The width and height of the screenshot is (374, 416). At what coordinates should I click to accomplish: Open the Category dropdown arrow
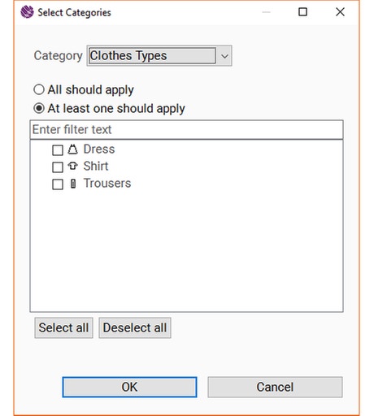[x=224, y=56]
